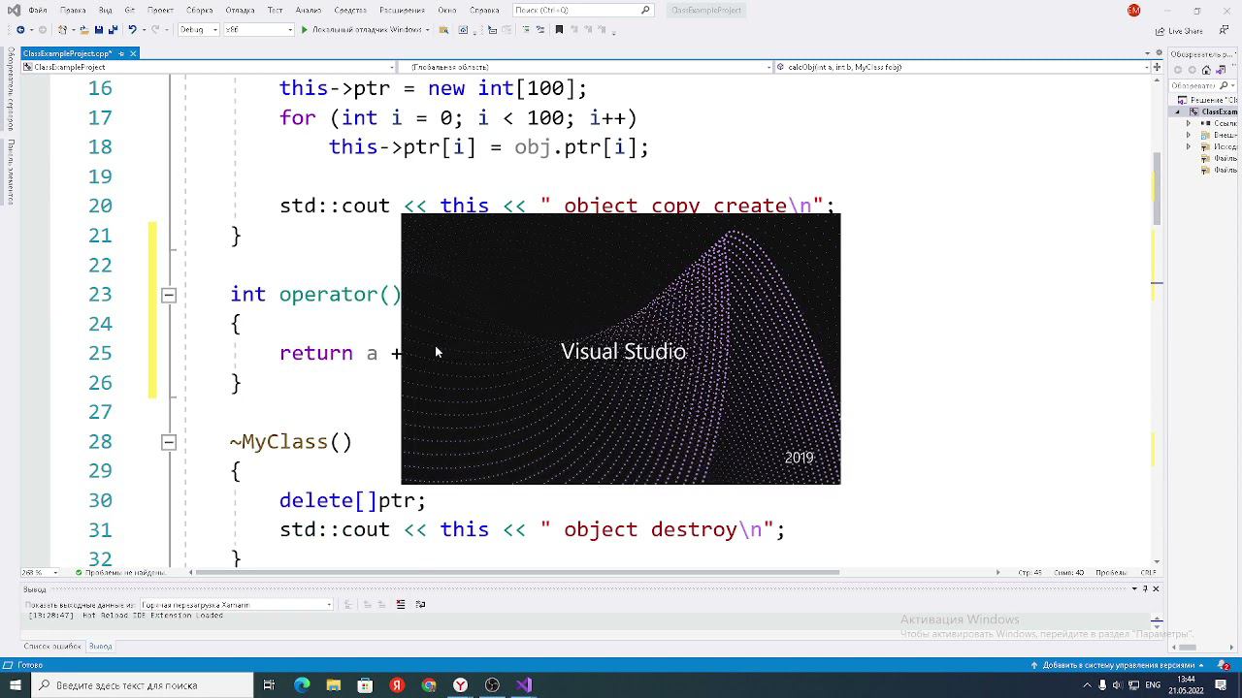The height and width of the screenshot is (698, 1242).
Task: Click the Windows Start button
Action: click(15, 685)
